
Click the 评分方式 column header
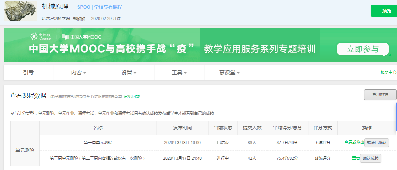pos(322,128)
